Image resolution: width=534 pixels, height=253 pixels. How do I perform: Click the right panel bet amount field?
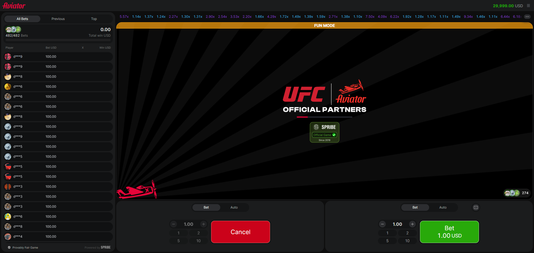point(397,224)
